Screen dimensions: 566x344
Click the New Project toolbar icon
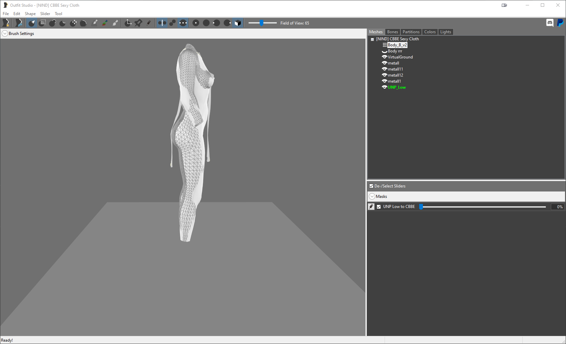point(6,23)
